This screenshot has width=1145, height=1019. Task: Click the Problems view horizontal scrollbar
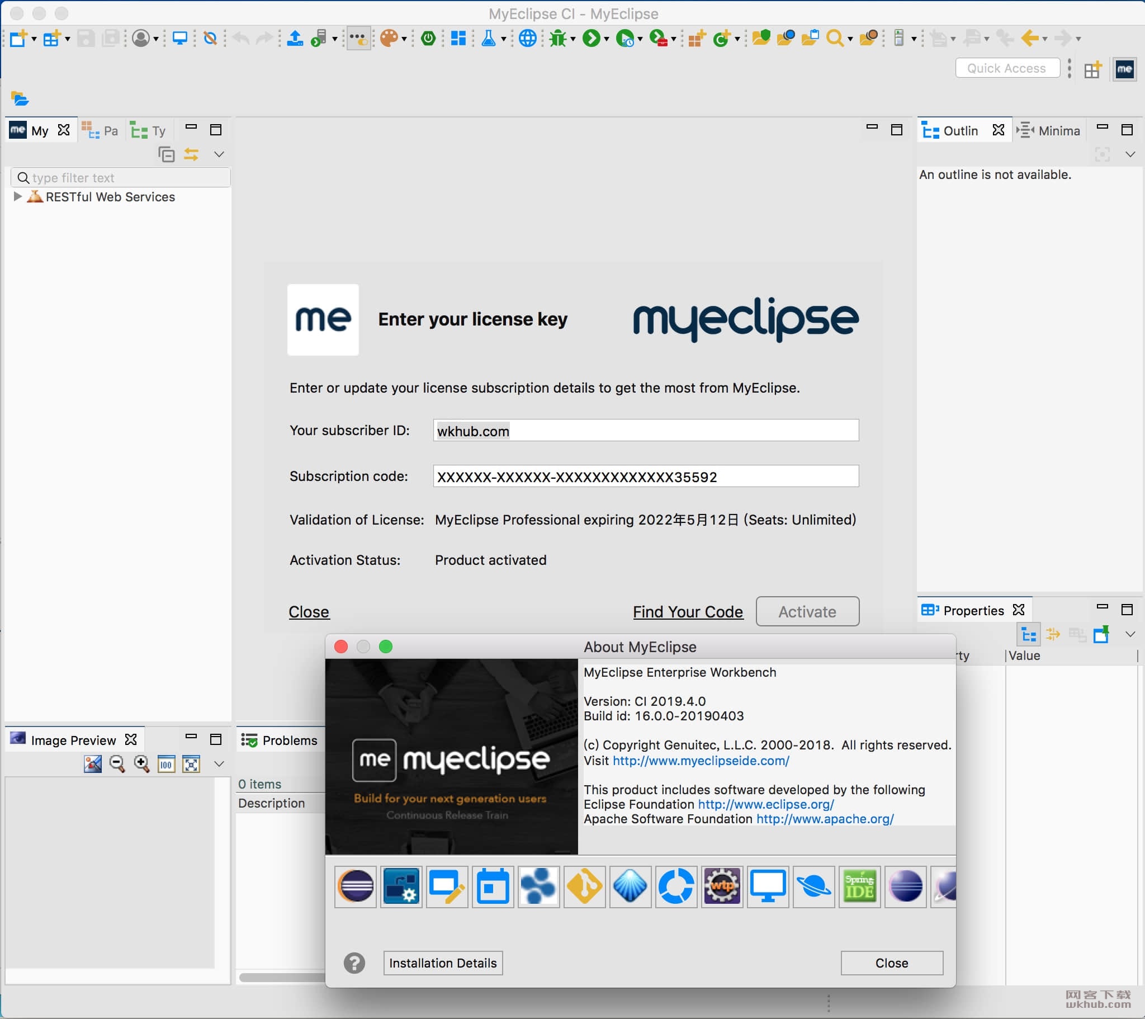point(282,978)
